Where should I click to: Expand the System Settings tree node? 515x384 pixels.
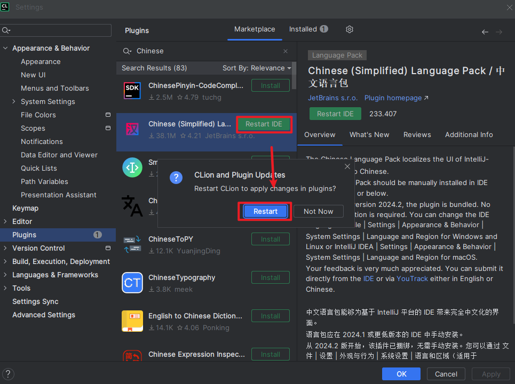[x=14, y=102]
